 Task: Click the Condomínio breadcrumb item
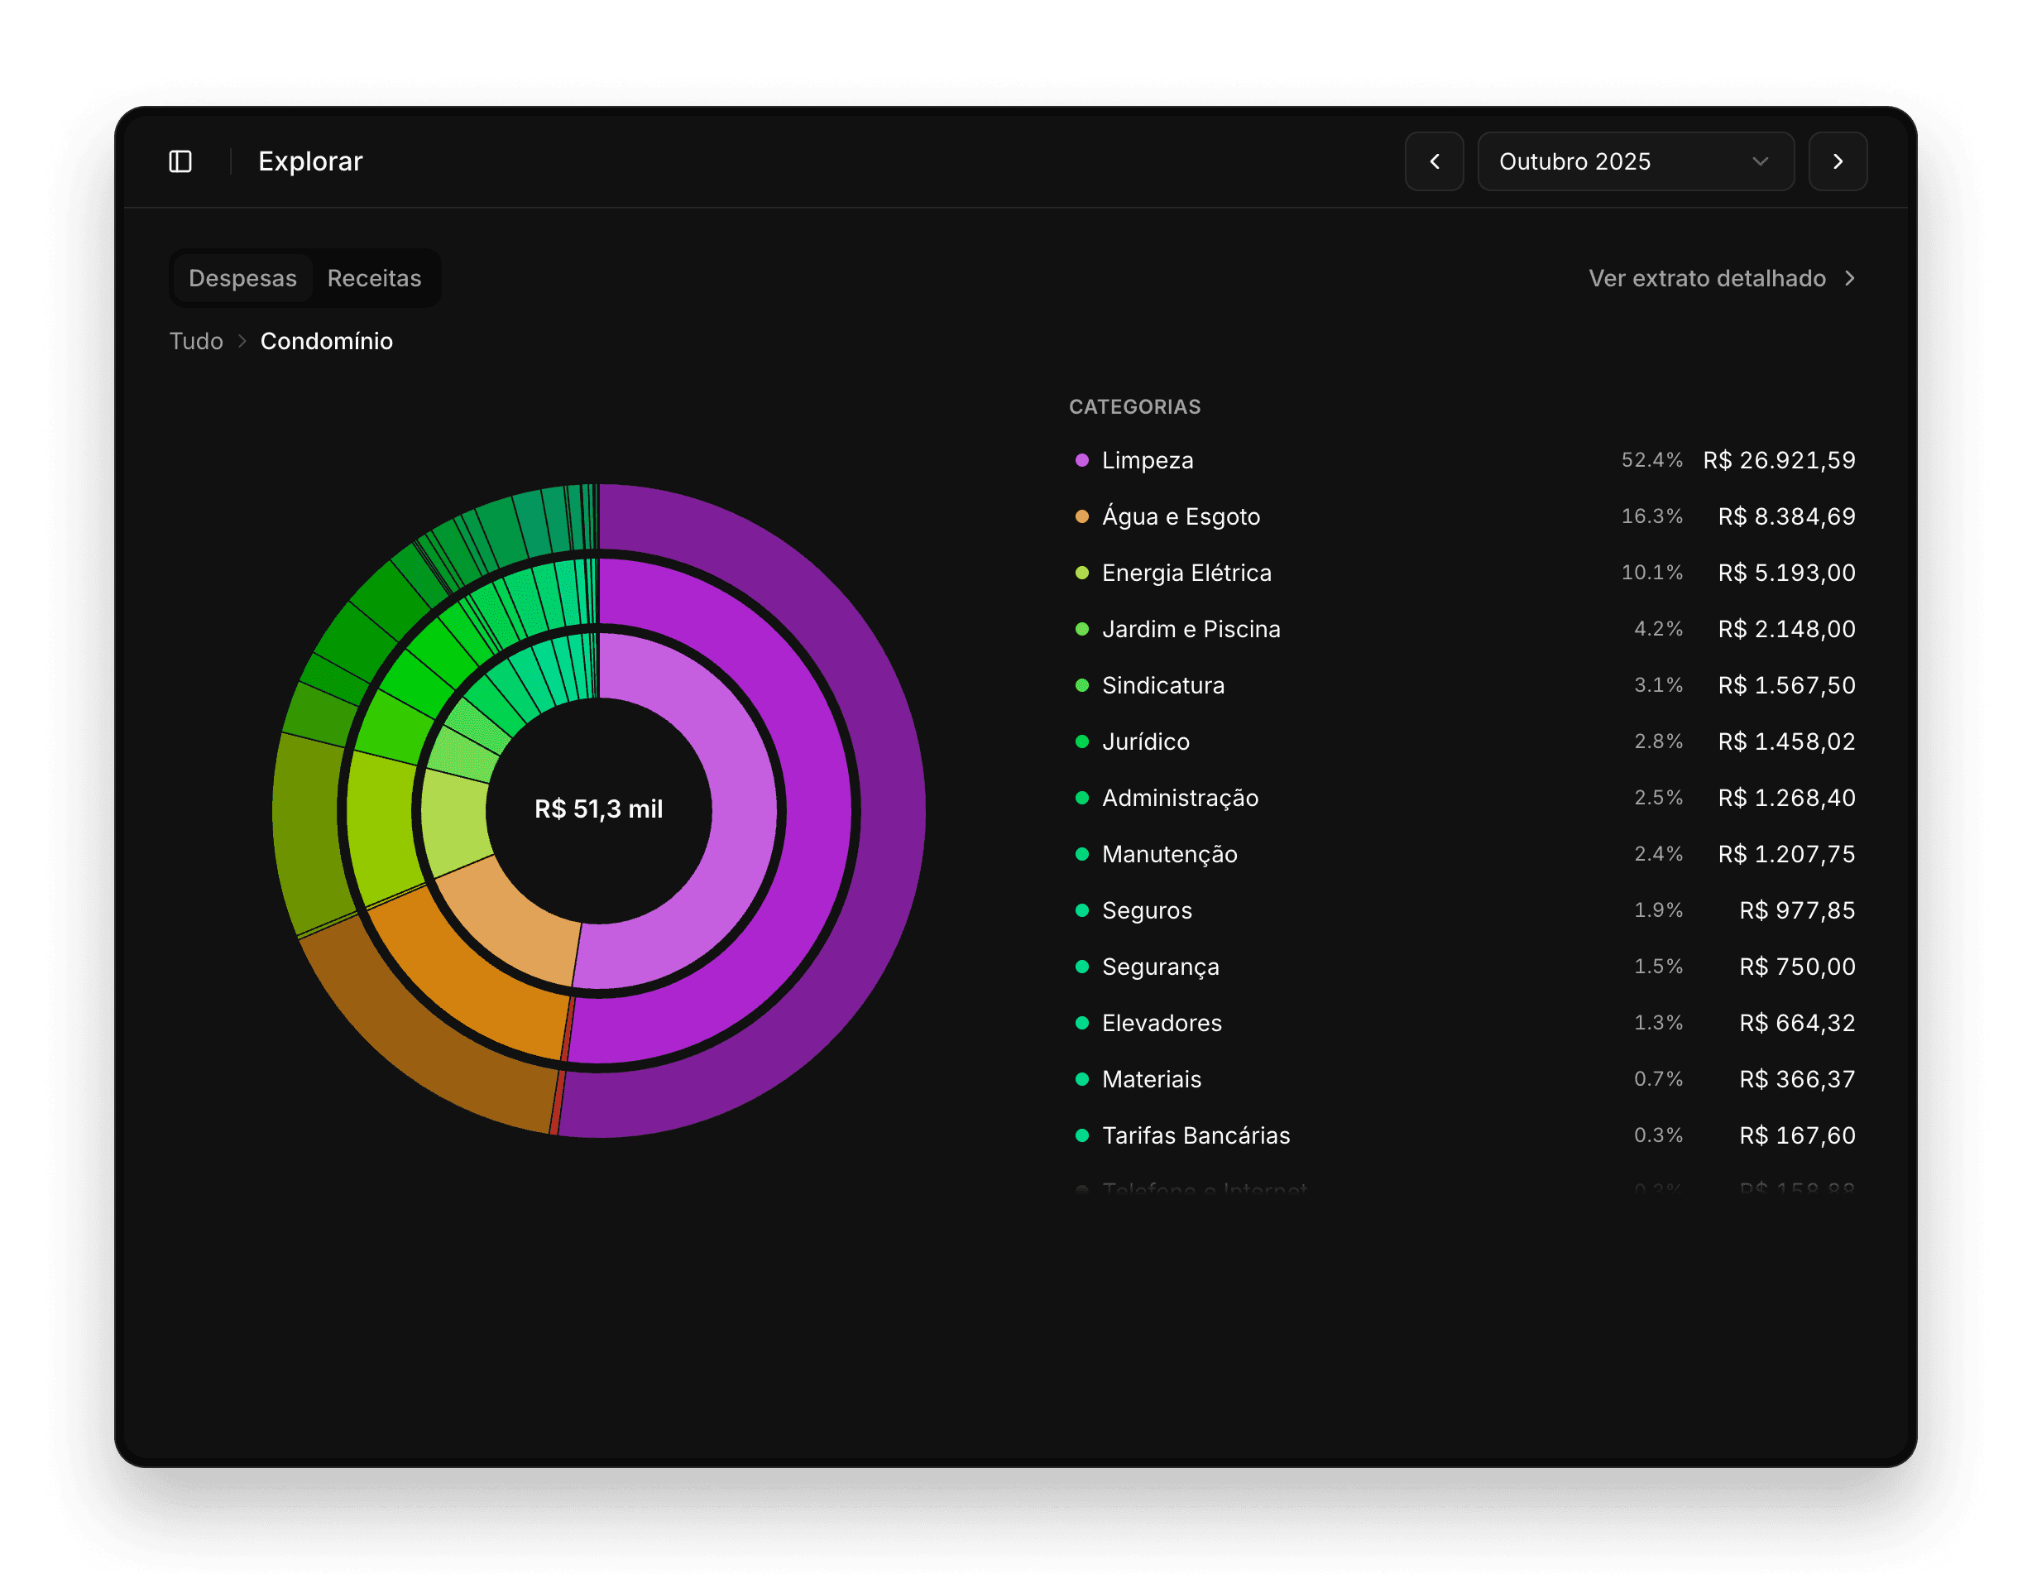tap(327, 342)
